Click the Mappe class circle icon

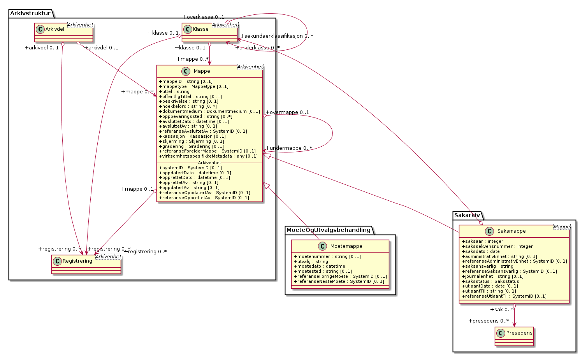186,71
